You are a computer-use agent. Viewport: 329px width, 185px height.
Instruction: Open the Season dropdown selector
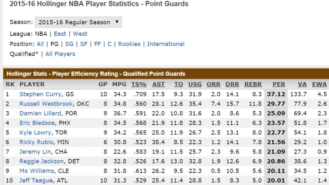[78, 22]
